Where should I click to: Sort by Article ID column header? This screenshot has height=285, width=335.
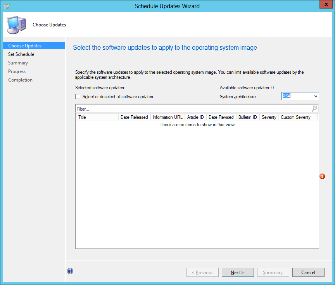pos(195,117)
